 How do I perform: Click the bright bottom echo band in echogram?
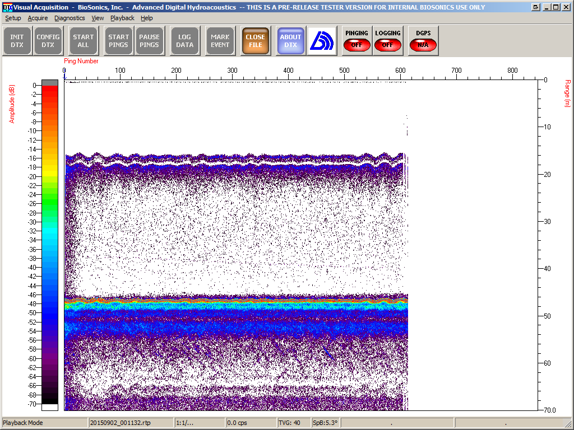coord(236,302)
